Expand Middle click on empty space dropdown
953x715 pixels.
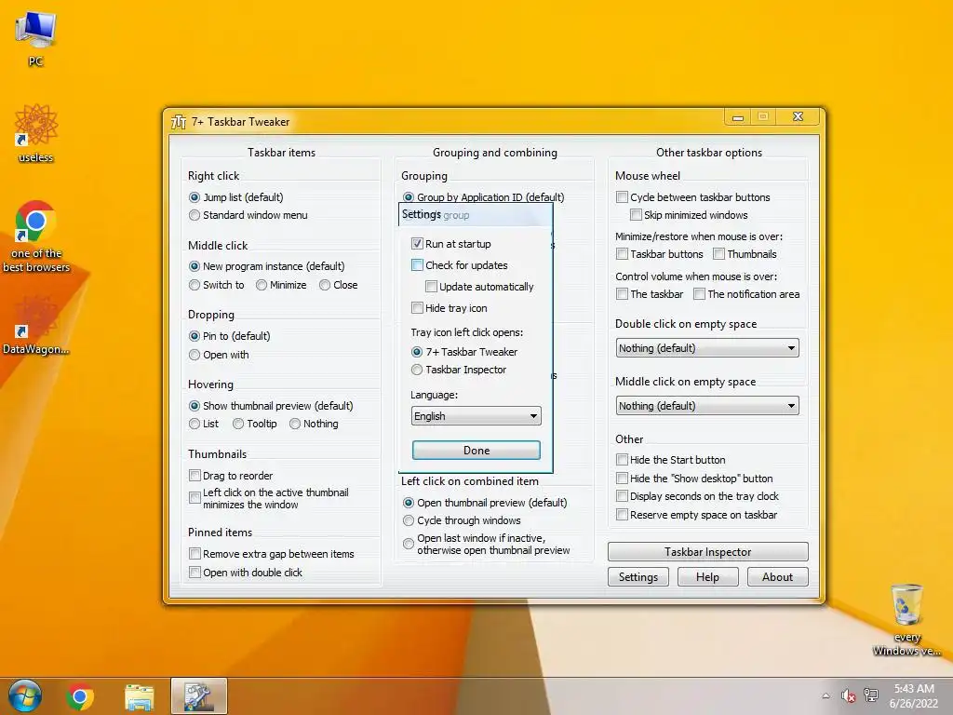(x=707, y=406)
